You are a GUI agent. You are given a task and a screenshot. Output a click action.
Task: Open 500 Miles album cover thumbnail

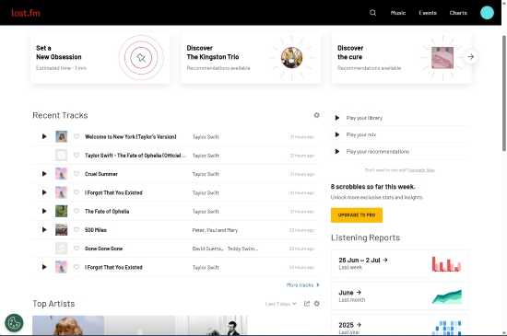(62, 230)
